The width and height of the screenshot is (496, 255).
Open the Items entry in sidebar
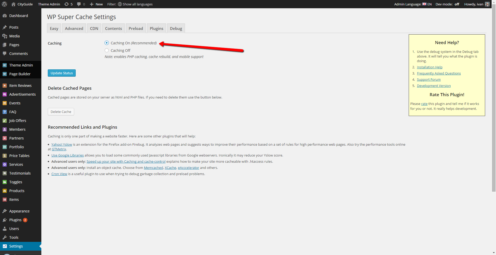(21, 200)
